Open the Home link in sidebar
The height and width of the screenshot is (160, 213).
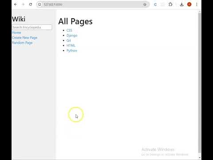[16, 32]
